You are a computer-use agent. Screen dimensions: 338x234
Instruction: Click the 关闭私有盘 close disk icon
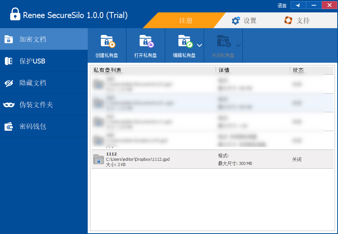click(223, 41)
